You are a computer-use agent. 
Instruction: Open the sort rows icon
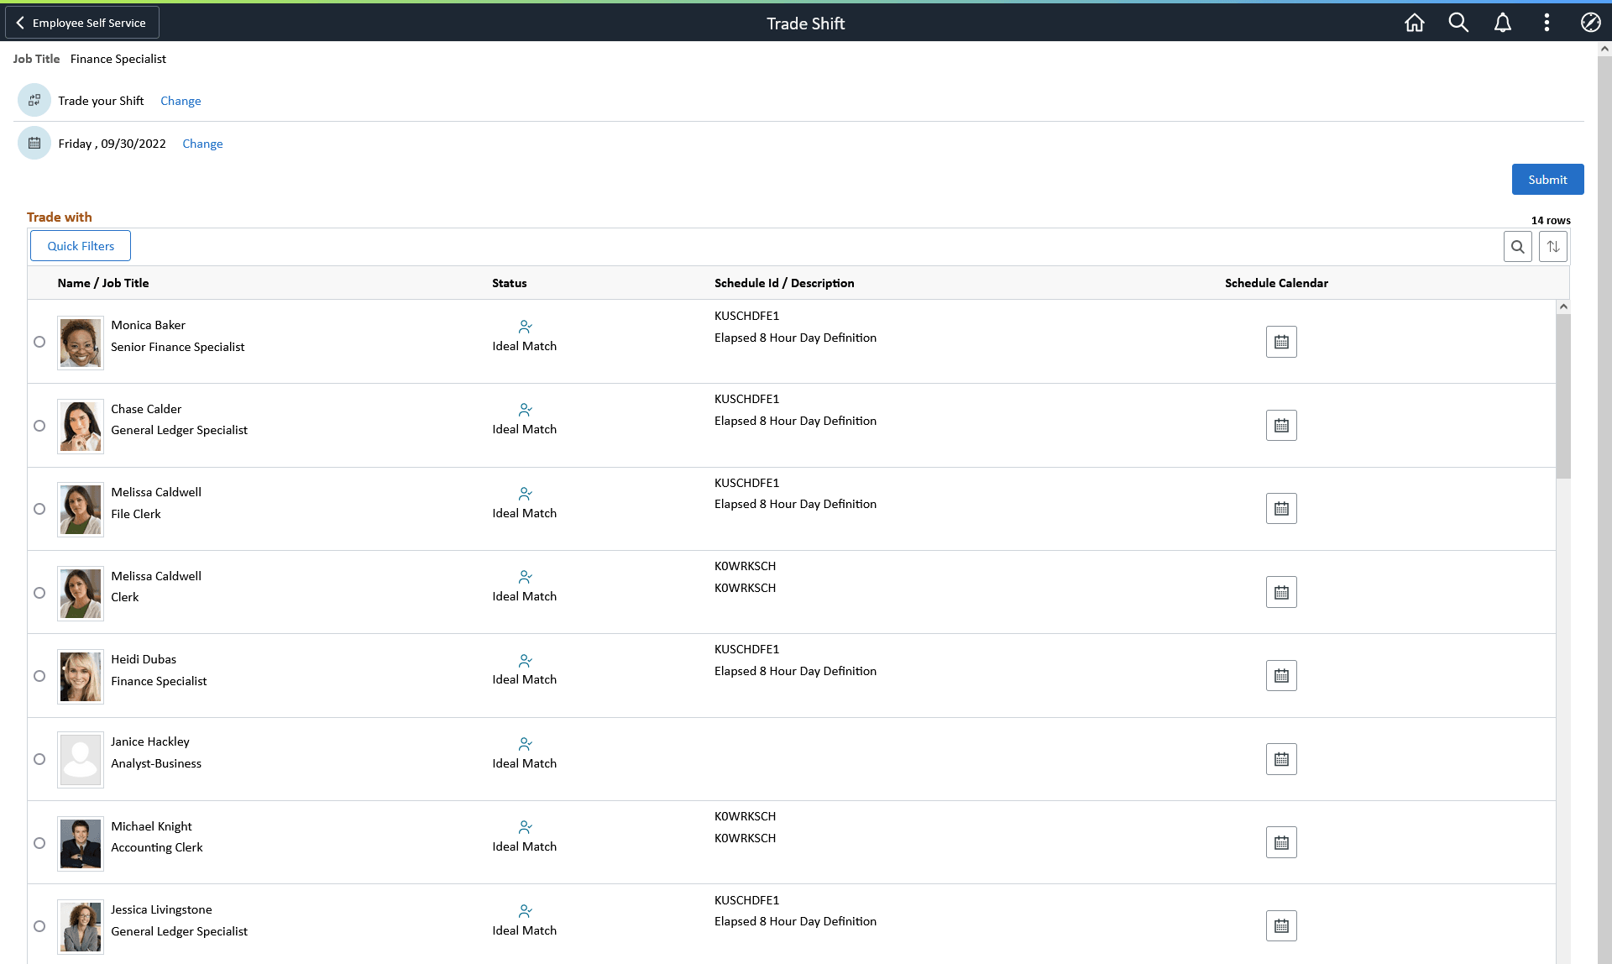(x=1553, y=247)
